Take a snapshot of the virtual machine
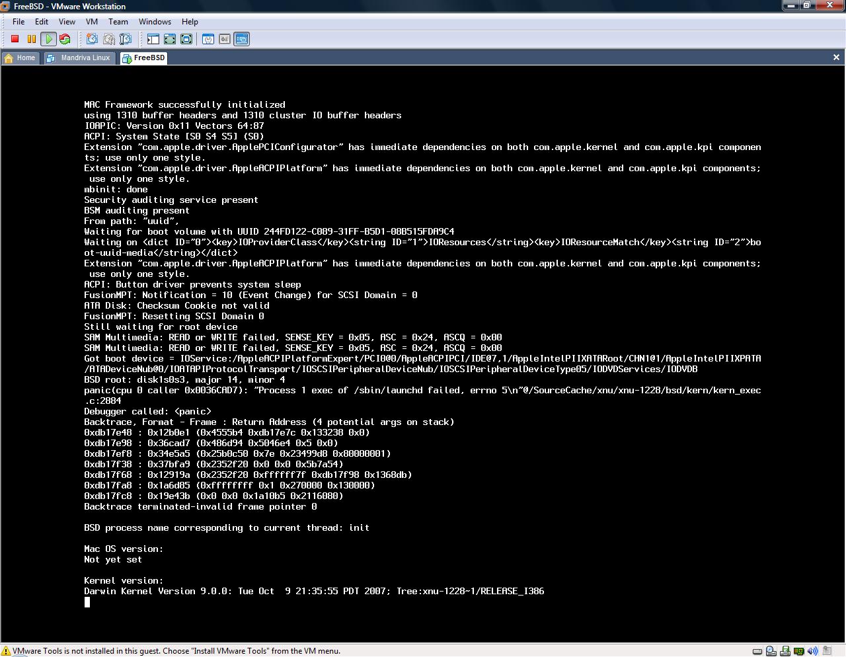846x657 pixels. pos(92,39)
